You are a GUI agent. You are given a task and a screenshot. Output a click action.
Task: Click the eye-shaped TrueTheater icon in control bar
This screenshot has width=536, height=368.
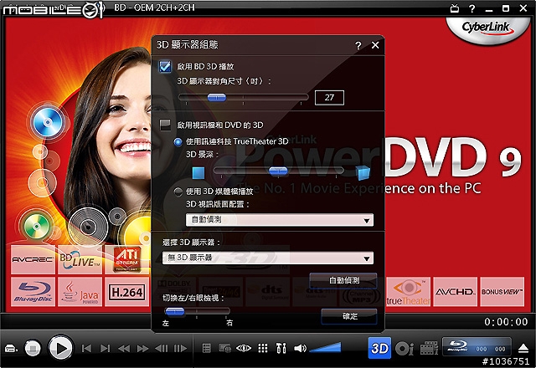coord(244,349)
